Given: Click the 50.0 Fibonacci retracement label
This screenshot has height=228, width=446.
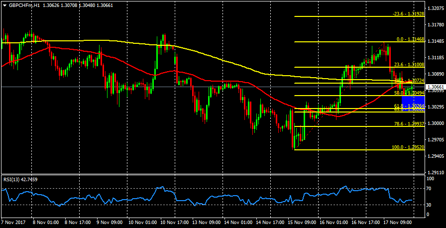Looking at the screenshot, I should coord(409,93).
